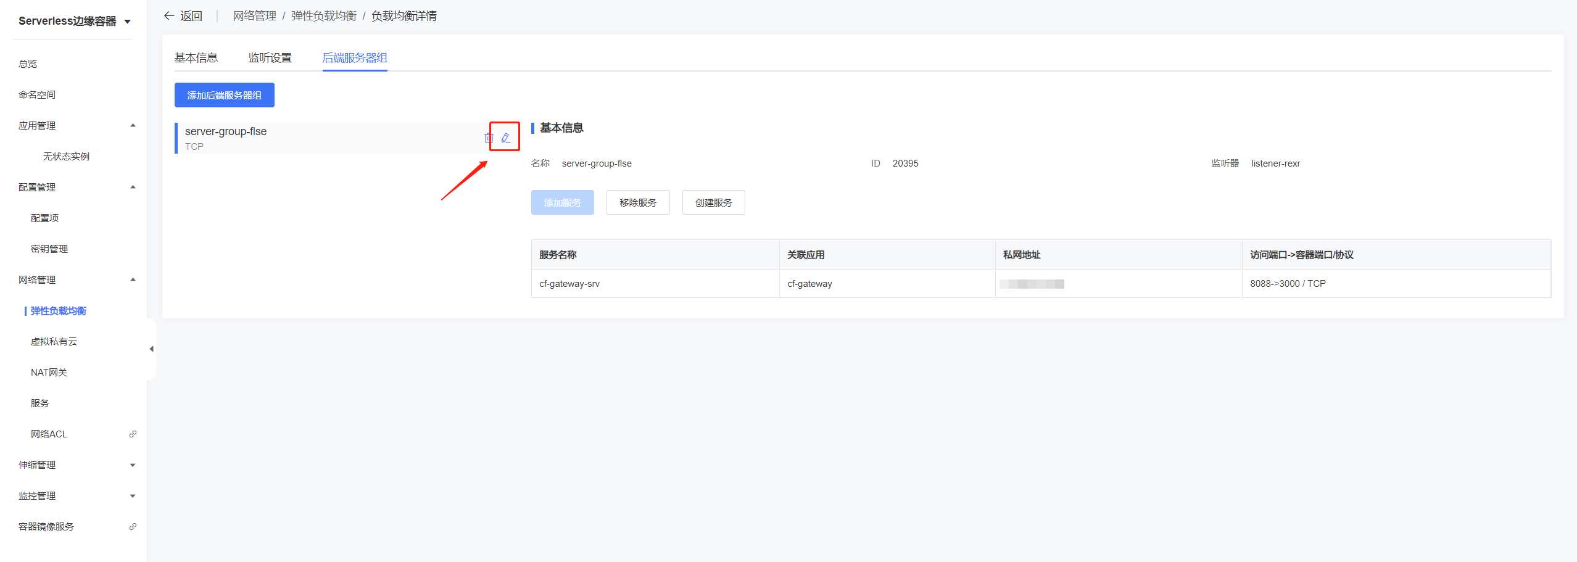Viewport: 1577px width, 562px height.
Task: Collapse the 配置管理 menu section
Action: click(x=133, y=188)
